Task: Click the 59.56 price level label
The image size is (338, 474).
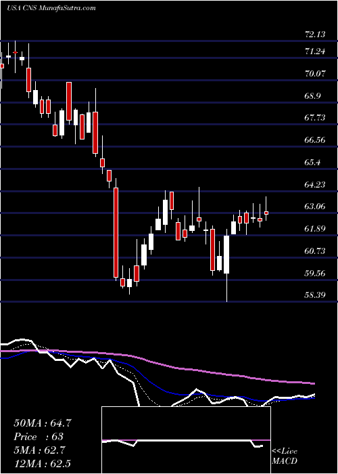Action: (x=315, y=274)
